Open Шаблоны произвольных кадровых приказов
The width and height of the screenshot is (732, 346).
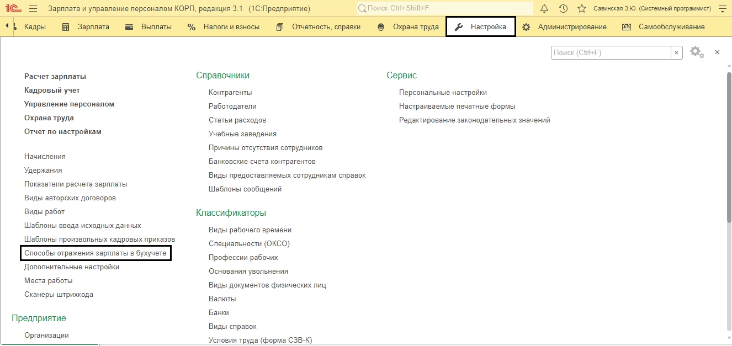100,239
